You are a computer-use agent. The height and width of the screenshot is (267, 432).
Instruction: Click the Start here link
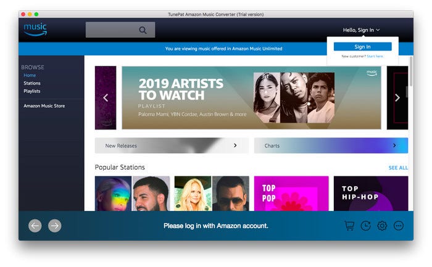375,56
